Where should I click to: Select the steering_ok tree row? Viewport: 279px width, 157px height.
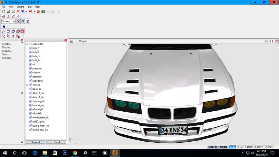pyautogui.click(x=39, y=101)
